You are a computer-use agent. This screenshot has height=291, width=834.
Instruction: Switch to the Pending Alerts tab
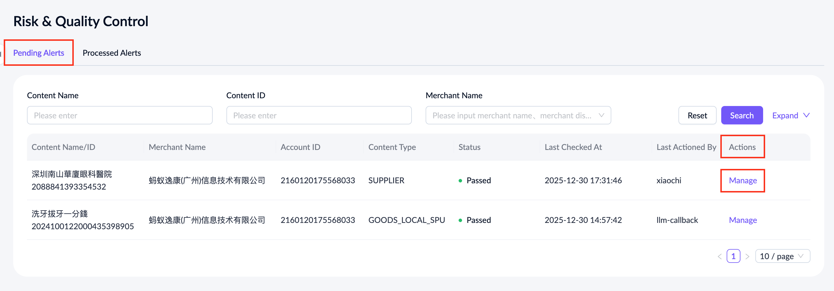tap(38, 53)
